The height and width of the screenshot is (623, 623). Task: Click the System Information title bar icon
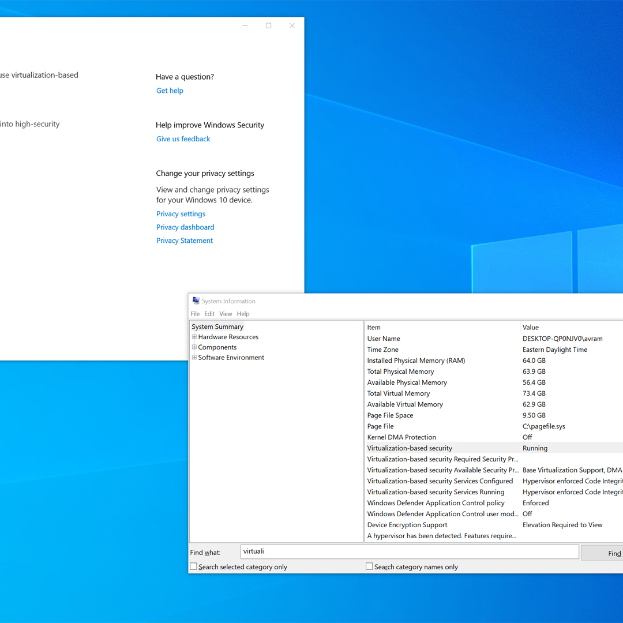click(x=196, y=301)
